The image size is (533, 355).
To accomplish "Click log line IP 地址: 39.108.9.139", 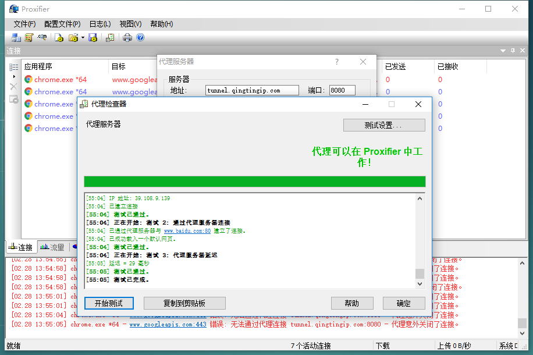I will click(128, 198).
